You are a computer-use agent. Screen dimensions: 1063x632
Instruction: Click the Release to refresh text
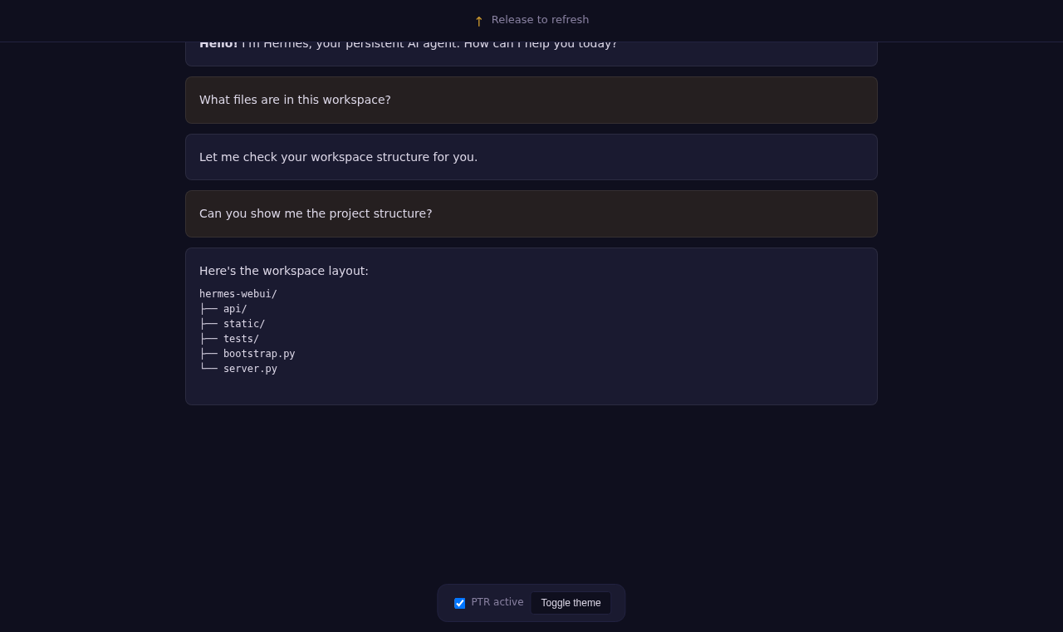540,20
